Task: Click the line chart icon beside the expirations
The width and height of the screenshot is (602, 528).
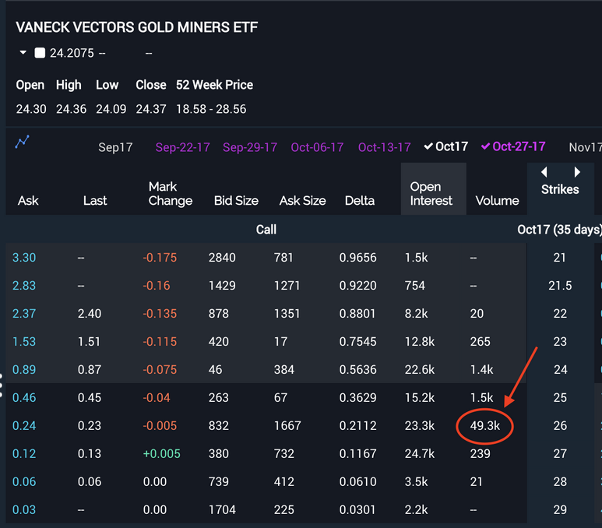Action: (x=22, y=142)
